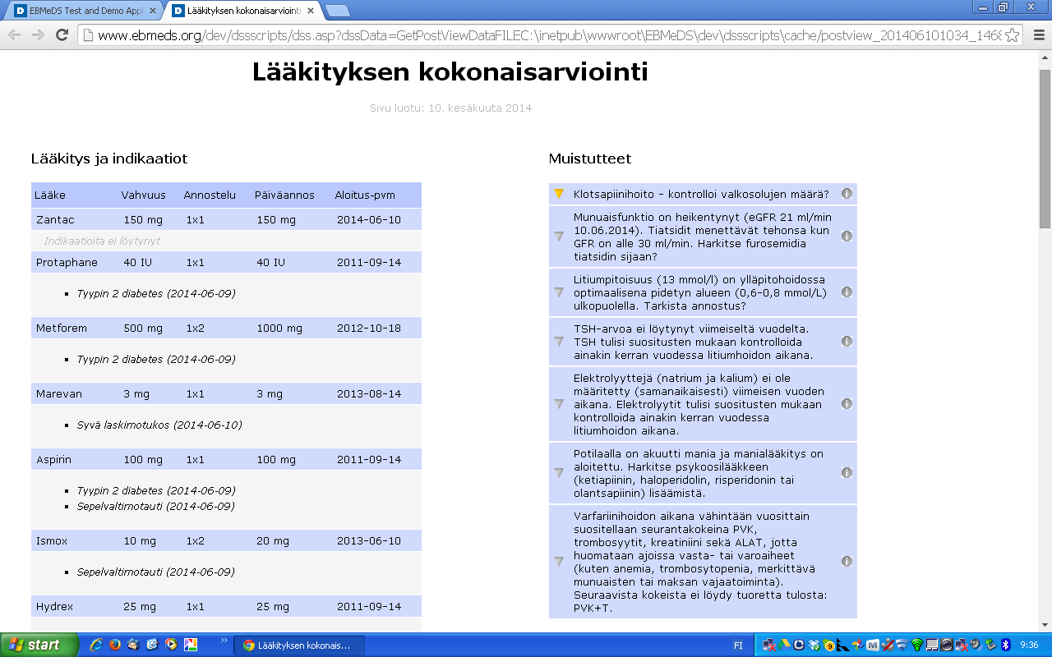
Task: View info for akuutti mania reminder
Action: [847, 472]
